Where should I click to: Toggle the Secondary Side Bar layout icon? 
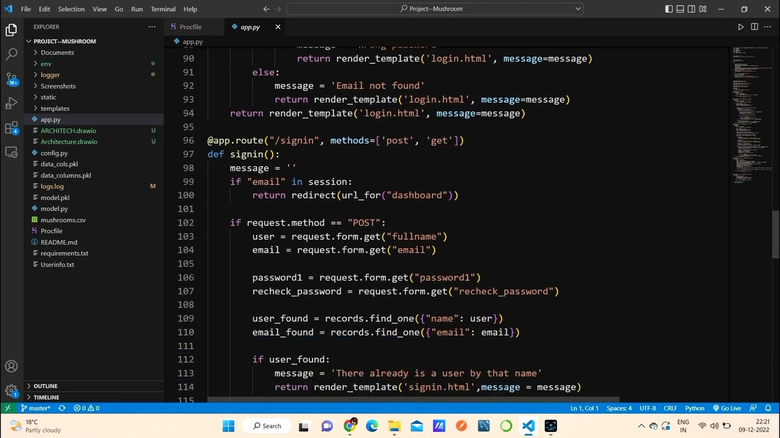[x=692, y=9]
